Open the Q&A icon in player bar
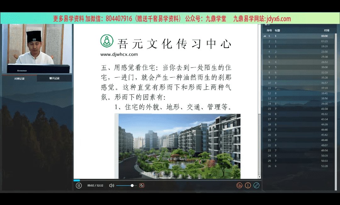The image size is (340, 205). 239,185
